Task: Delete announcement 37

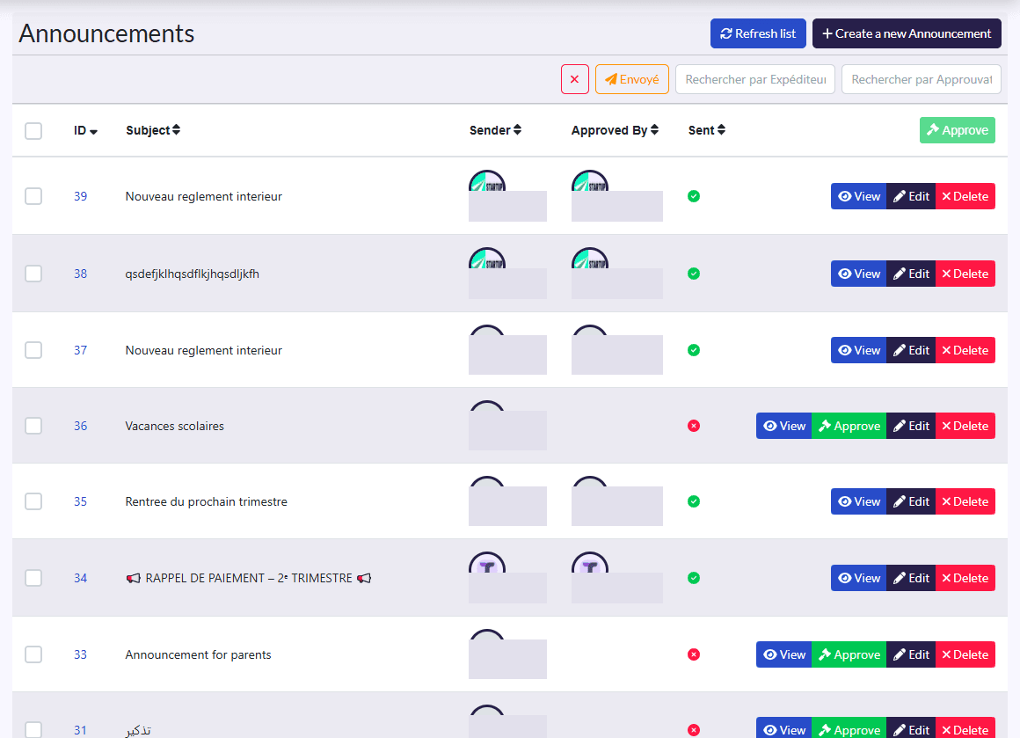Action: coord(965,350)
